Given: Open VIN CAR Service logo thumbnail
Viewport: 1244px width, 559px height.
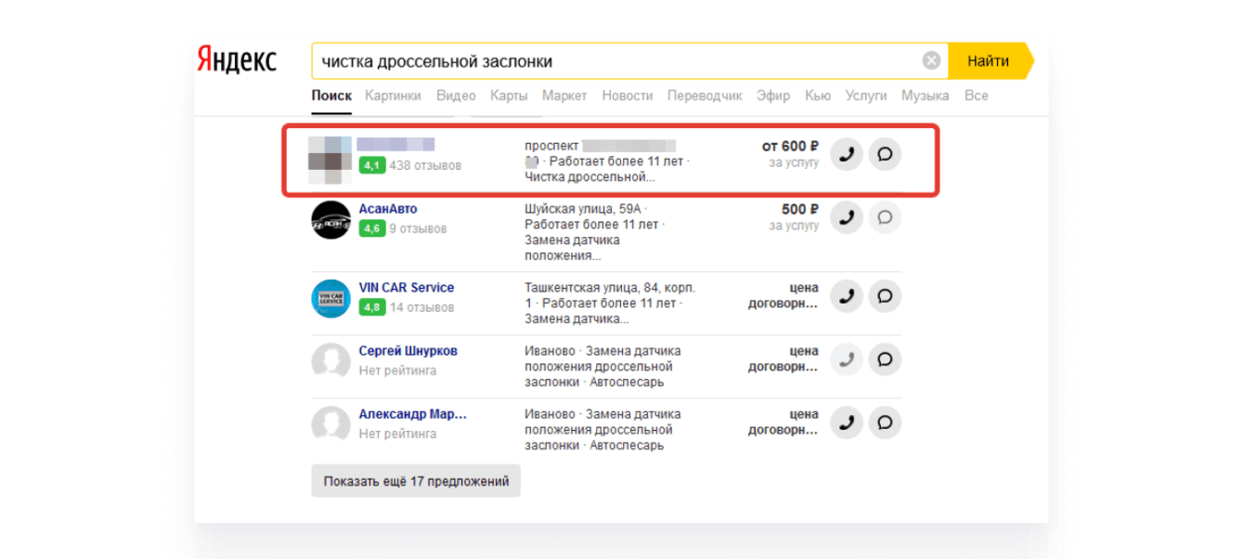Looking at the screenshot, I should 330,298.
